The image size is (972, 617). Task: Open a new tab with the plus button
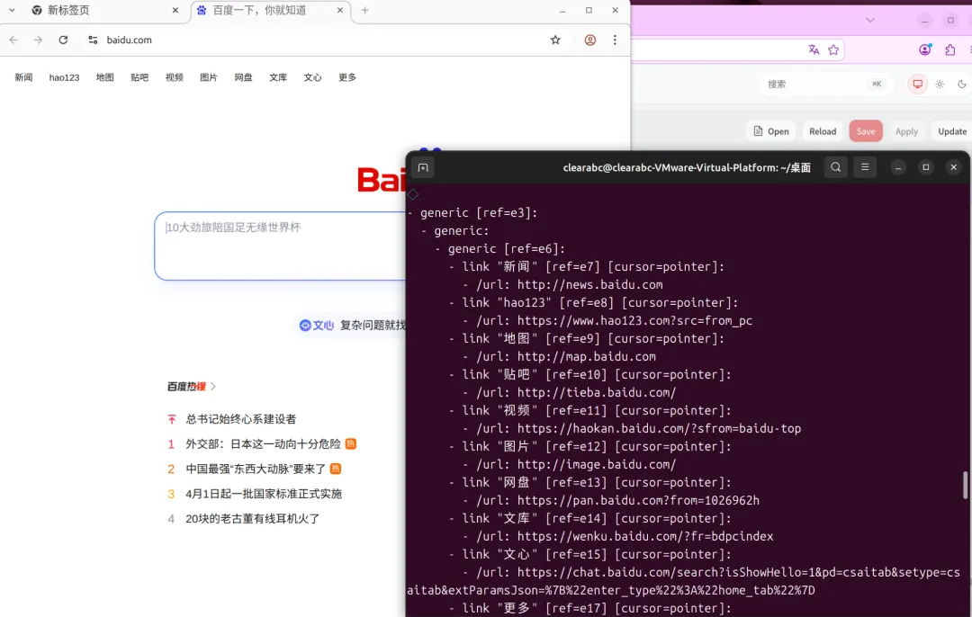[x=365, y=10]
